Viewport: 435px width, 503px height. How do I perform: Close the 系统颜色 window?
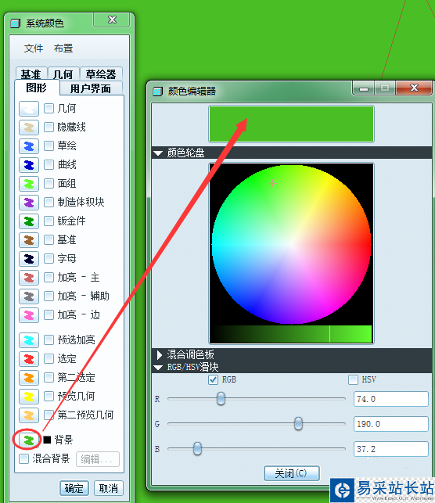[x=112, y=20]
